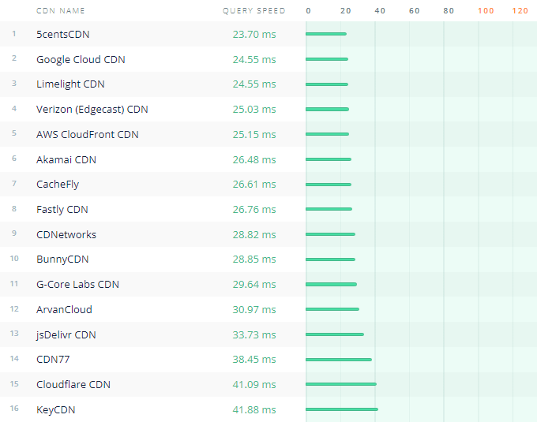537x422 pixels.
Task: Click the 80 axis label
Action: tap(449, 11)
